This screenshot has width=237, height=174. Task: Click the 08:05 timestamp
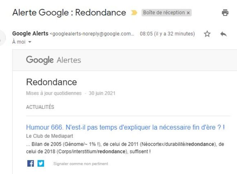pyautogui.click(x=167, y=34)
